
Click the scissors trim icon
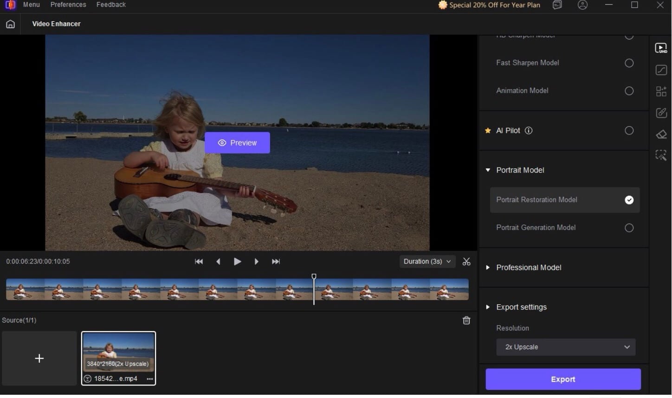point(466,262)
